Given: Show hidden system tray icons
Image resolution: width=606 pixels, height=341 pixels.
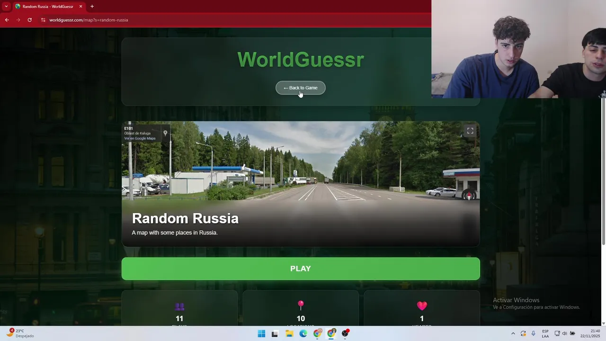Looking at the screenshot, I should click(513, 333).
